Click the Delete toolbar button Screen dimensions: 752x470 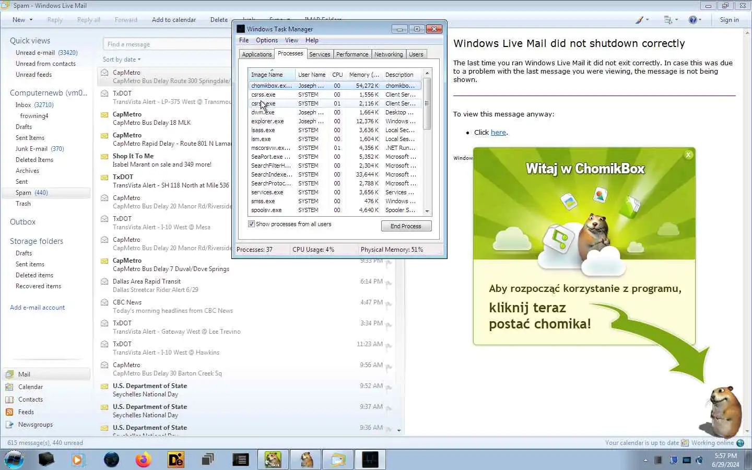[219, 20]
